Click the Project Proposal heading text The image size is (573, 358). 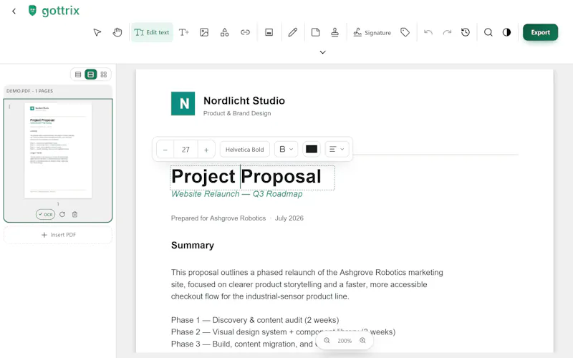pos(246,176)
